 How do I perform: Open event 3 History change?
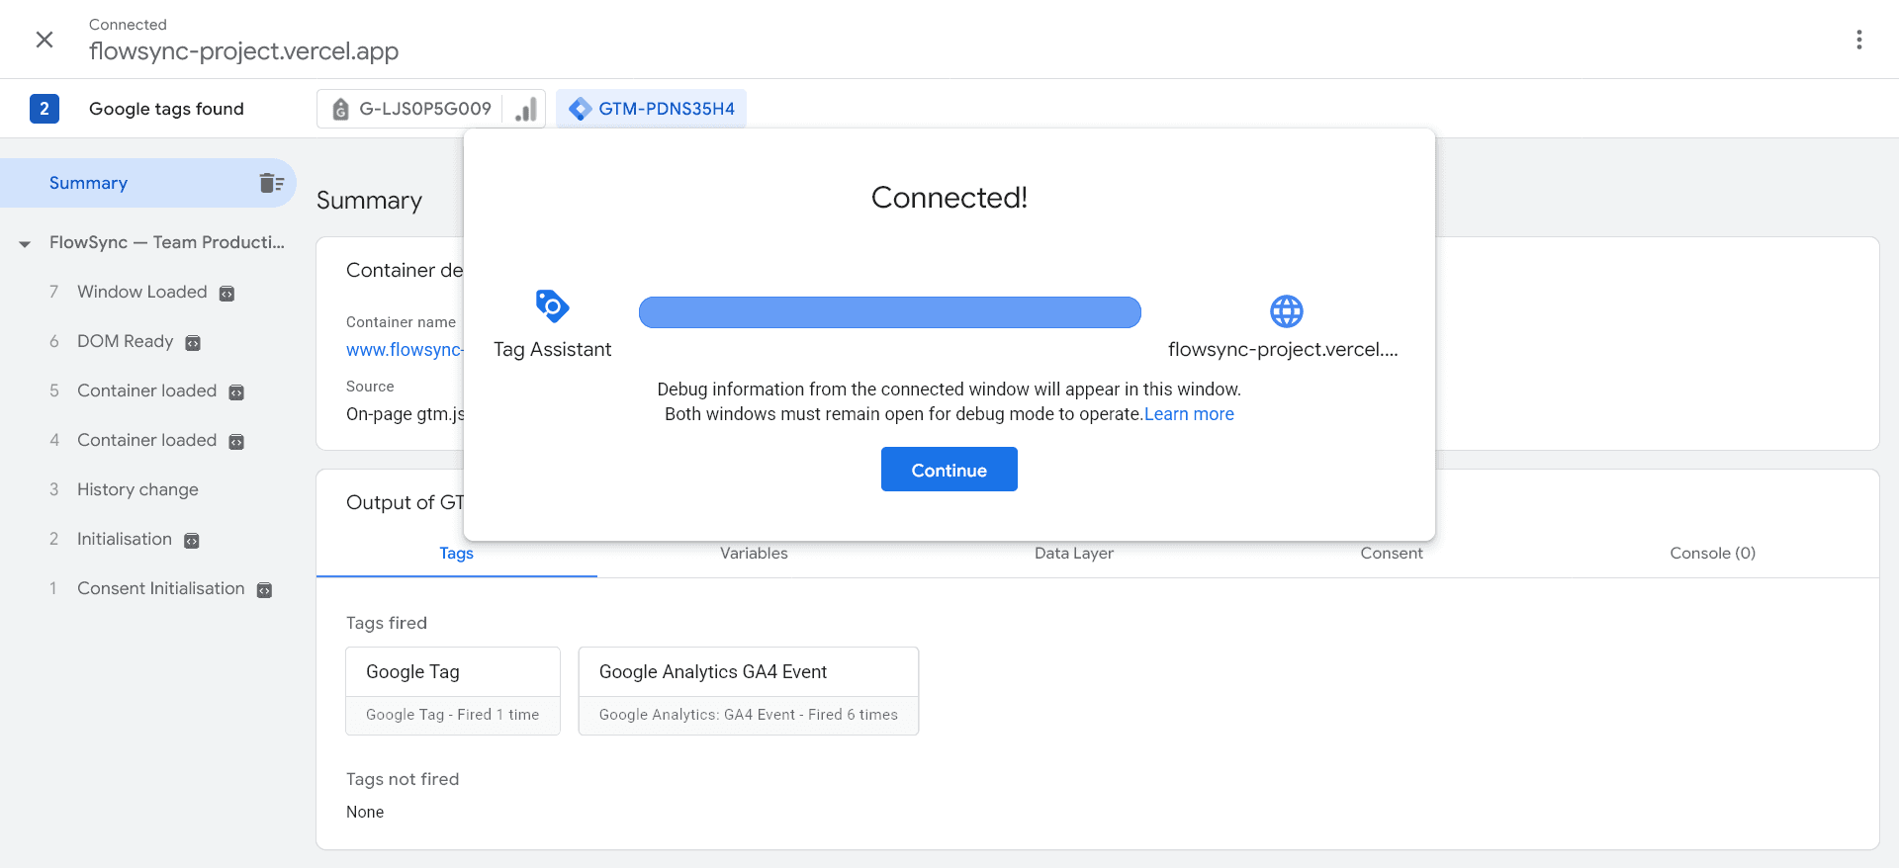pyautogui.click(x=137, y=489)
